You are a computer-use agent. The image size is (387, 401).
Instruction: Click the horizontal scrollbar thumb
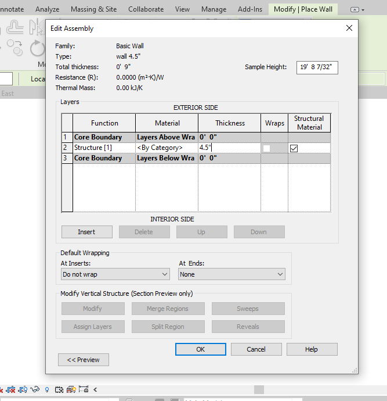(259, 390)
